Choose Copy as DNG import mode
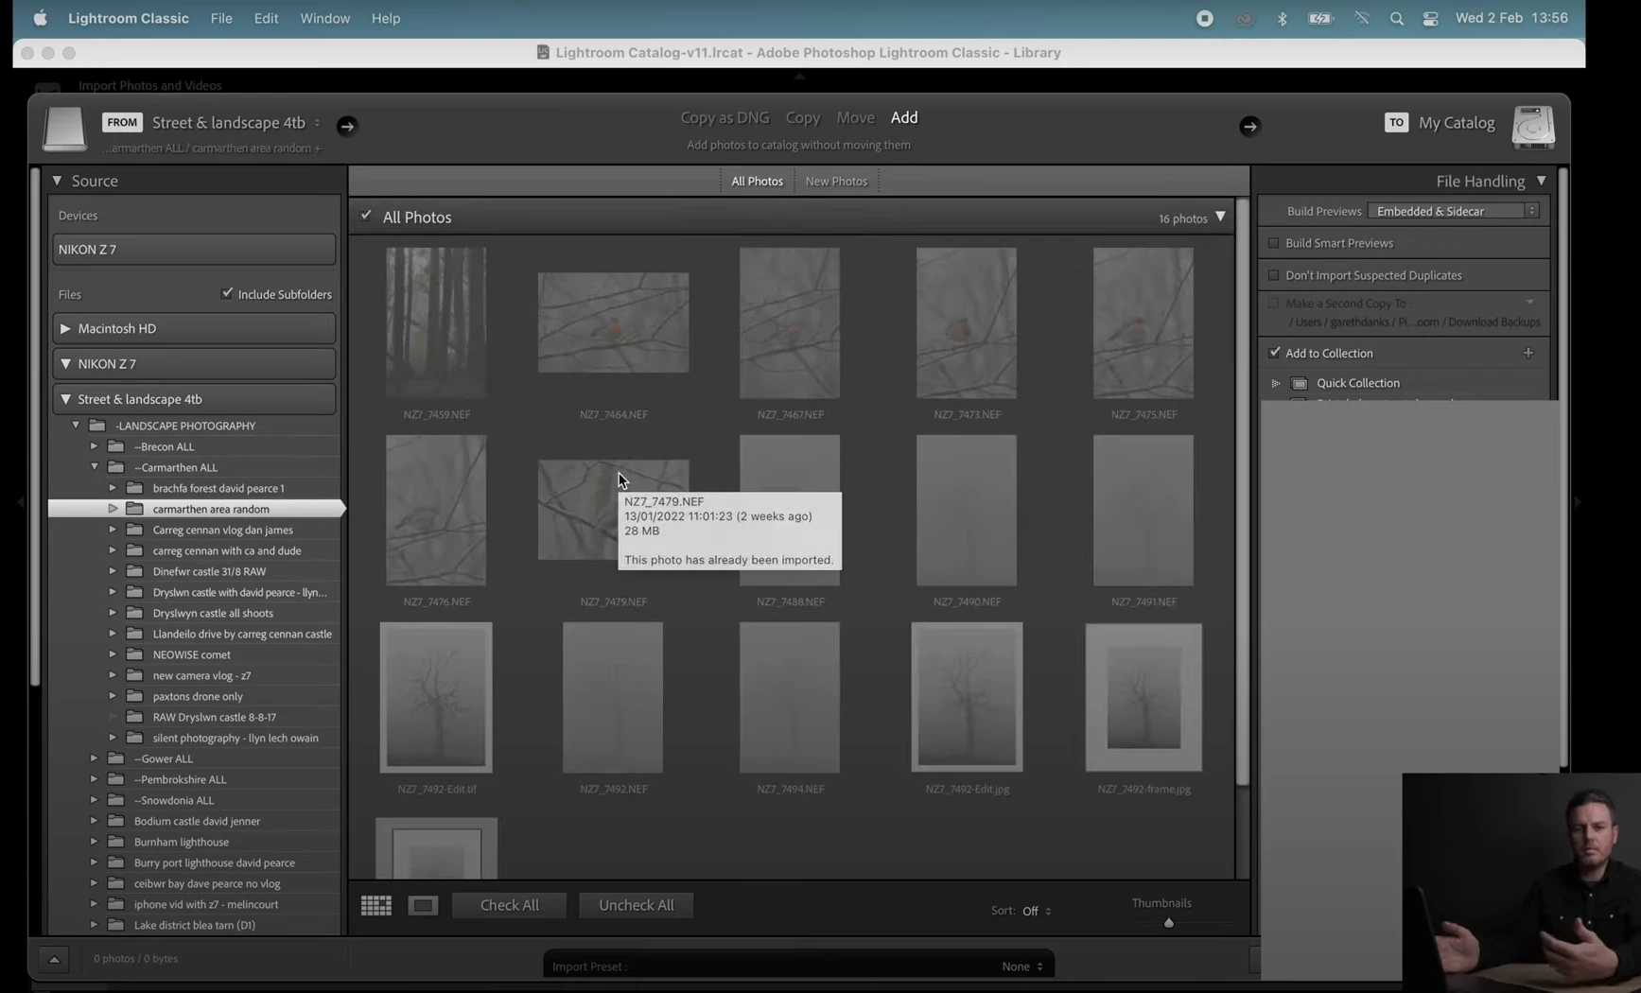 pyautogui.click(x=724, y=117)
